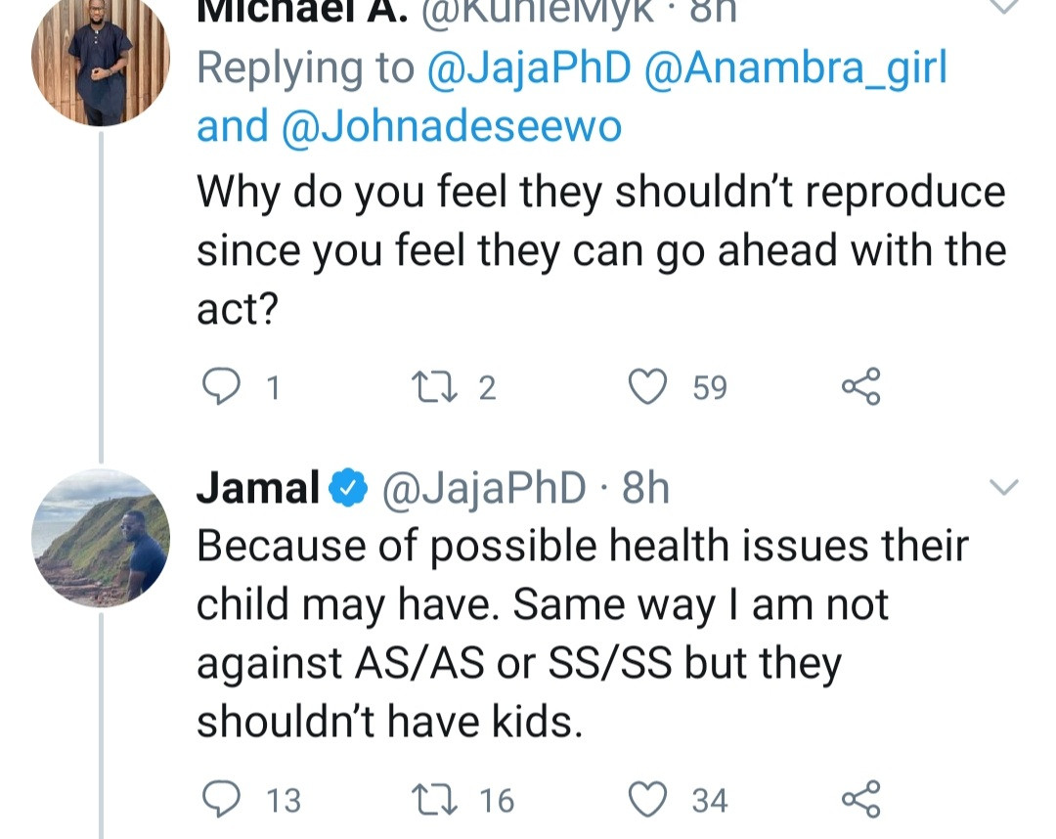Open dropdown menu on Michael A.'s tweet
The height and width of the screenshot is (839, 1056).
pos(1005,8)
